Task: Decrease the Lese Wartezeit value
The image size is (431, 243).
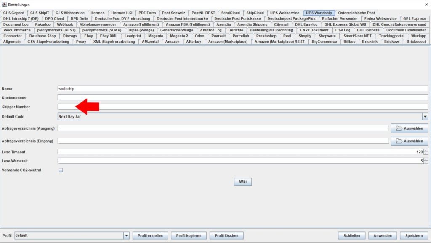Action: click(x=426, y=162)
